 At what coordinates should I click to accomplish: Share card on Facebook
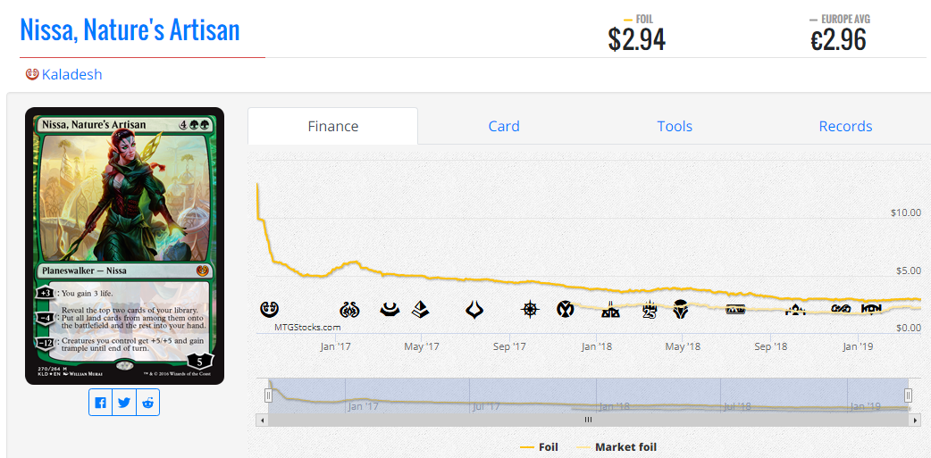[x=100, y=403]
